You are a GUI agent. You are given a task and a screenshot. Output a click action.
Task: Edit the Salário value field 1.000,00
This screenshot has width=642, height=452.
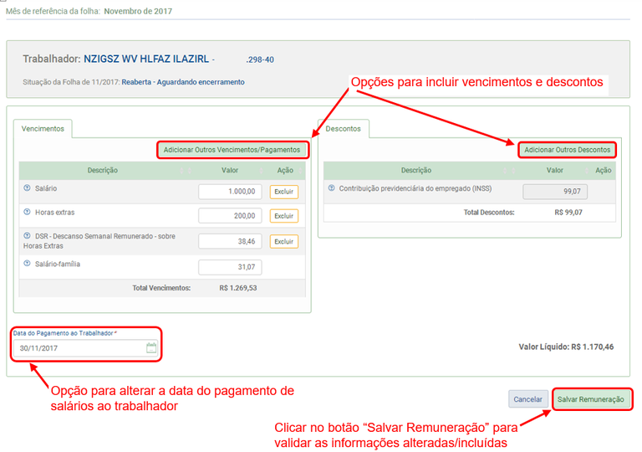pyautogui.click(x=230, y=192)
